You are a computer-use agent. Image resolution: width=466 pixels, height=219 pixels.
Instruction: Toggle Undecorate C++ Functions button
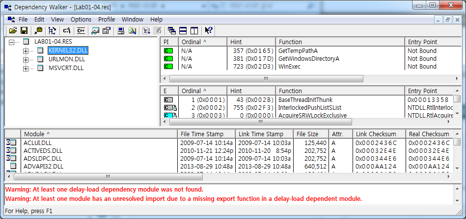[81, 30]
